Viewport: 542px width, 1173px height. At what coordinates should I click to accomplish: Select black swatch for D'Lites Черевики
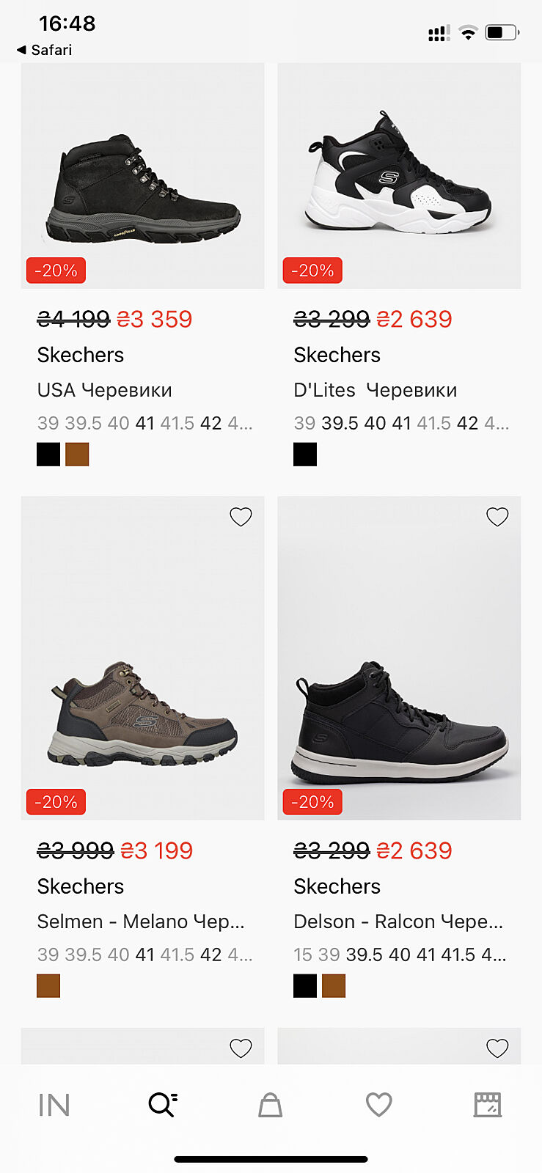(305, 455)
